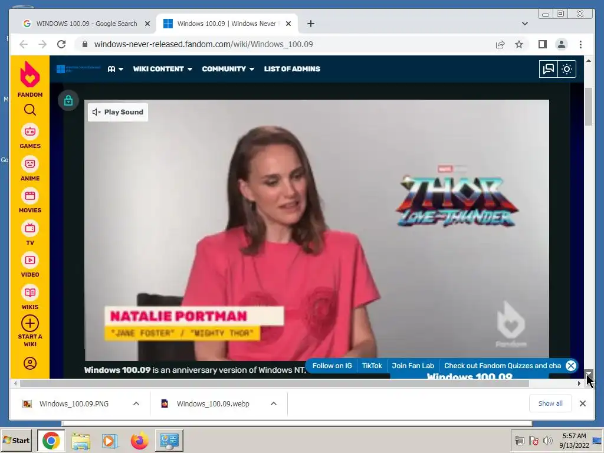This screenshot has width=604, height=453.
Task: Click Show all downloads
Action: [550, 403]
